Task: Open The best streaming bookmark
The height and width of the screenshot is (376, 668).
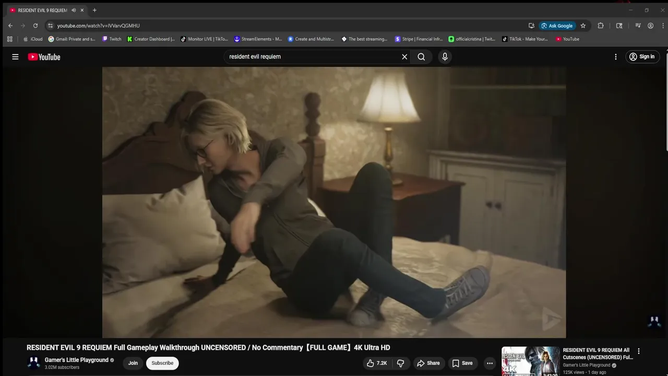Action: coord(365,39)
